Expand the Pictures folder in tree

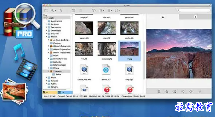(x=46, y=81)
